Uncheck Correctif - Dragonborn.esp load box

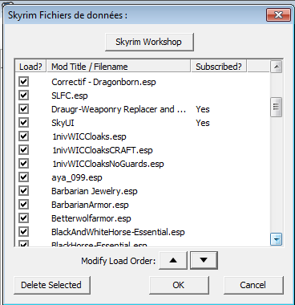point(24,81)
